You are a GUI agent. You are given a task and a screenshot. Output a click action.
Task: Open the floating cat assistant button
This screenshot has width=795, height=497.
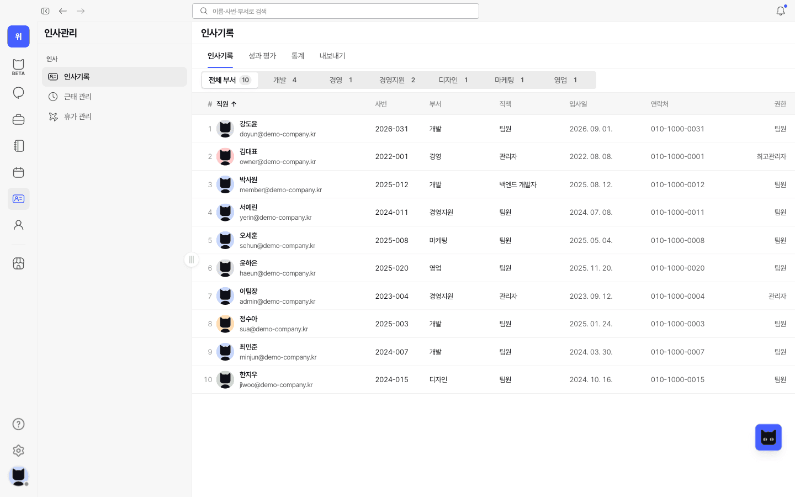(768, 437)
